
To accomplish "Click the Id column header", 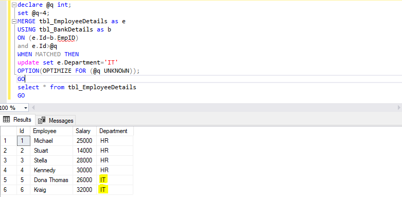I will (23, 131).
